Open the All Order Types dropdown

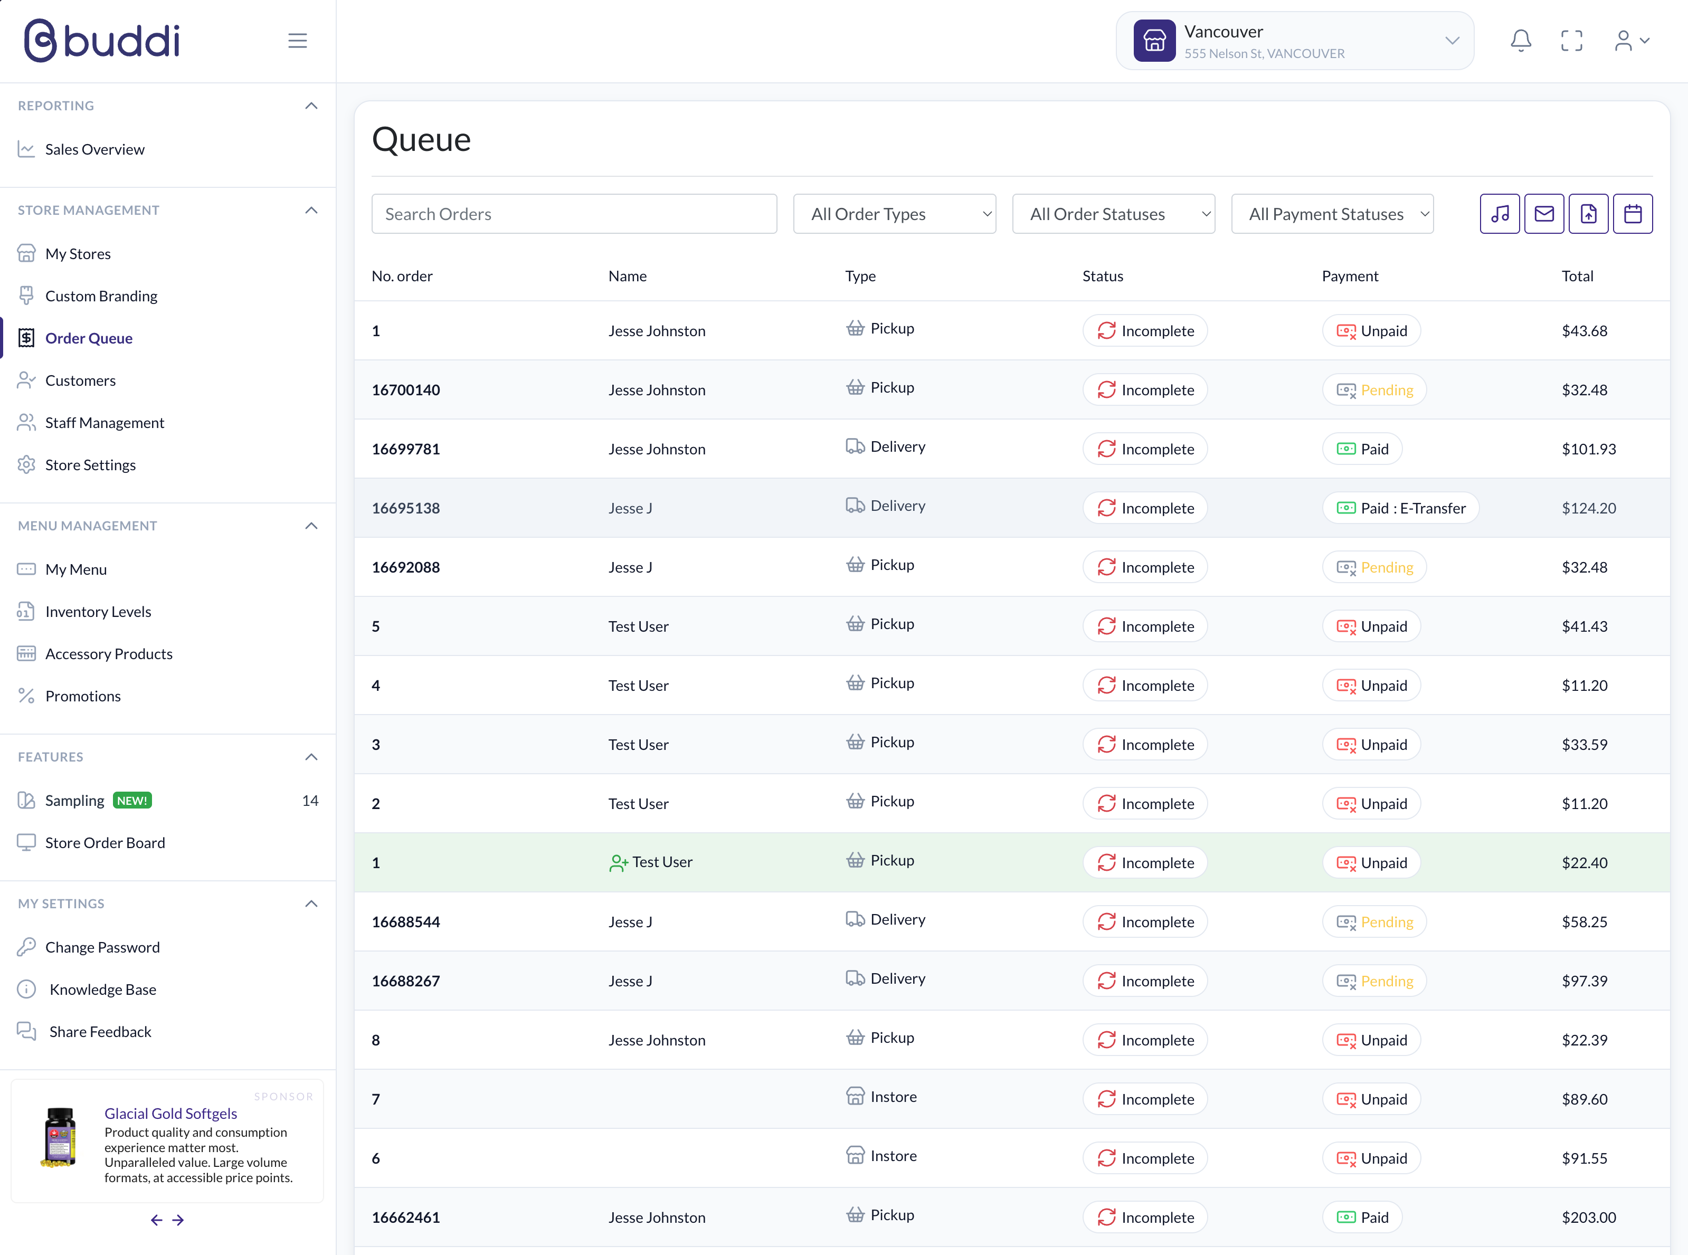tap(894, 214)
